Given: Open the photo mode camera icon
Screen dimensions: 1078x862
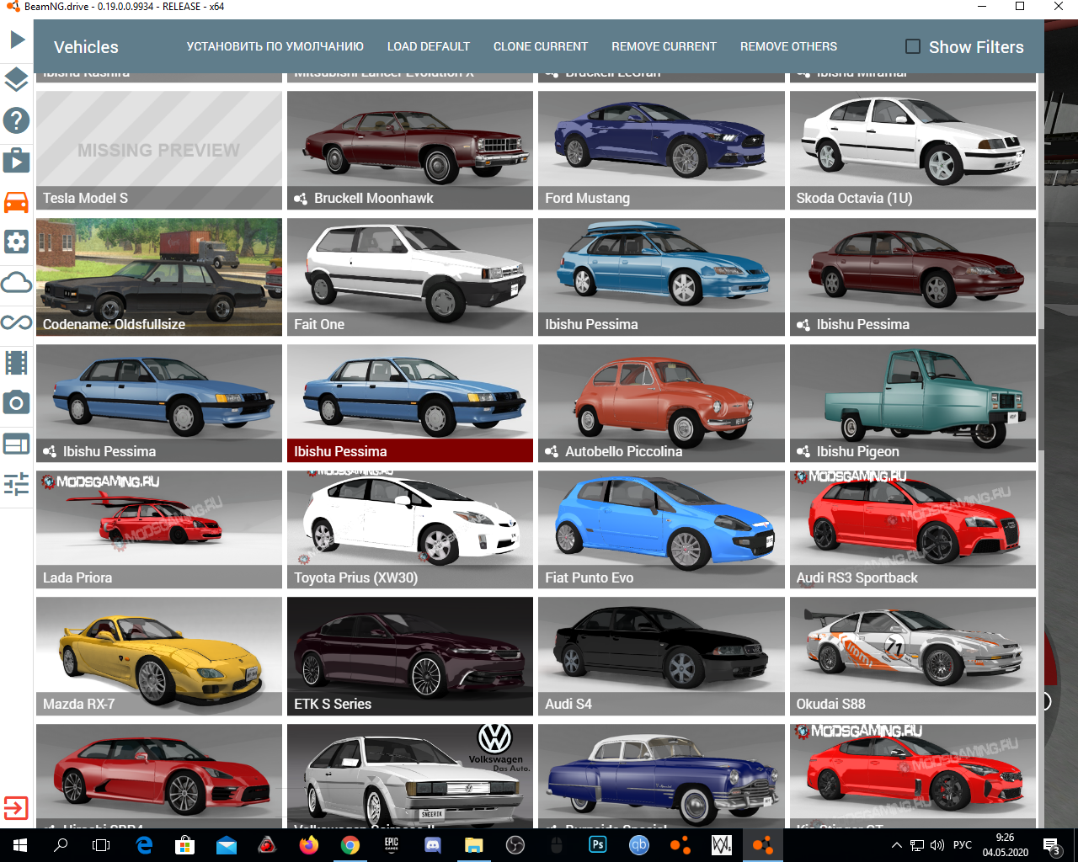Looking at the screenshot, I should [x=17, y=402].
